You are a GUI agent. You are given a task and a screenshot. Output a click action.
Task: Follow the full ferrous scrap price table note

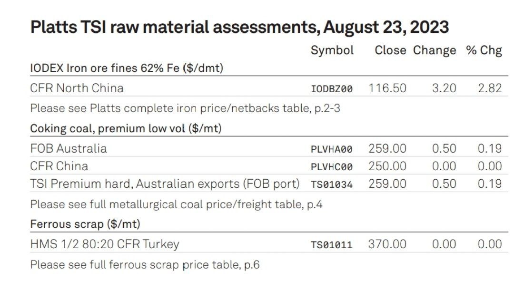click(145, 264)
